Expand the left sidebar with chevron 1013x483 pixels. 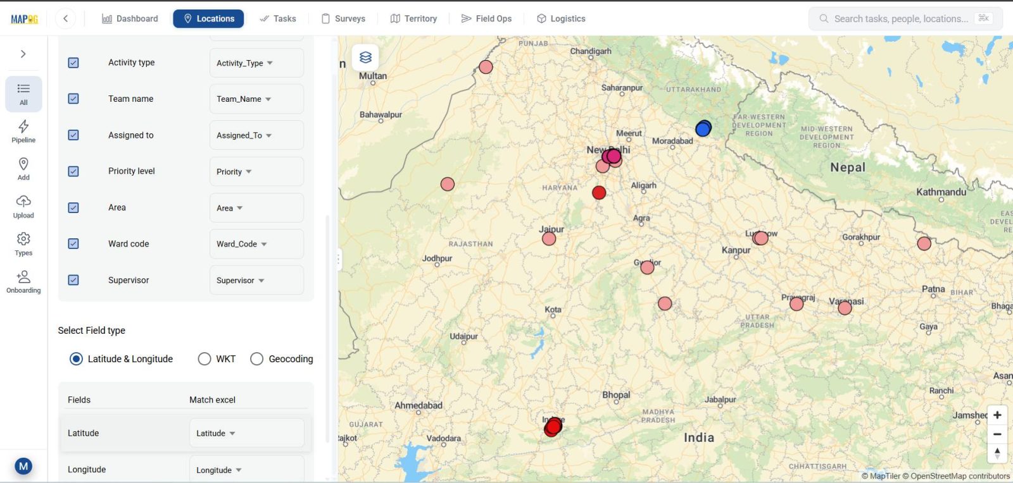(23, 54)
